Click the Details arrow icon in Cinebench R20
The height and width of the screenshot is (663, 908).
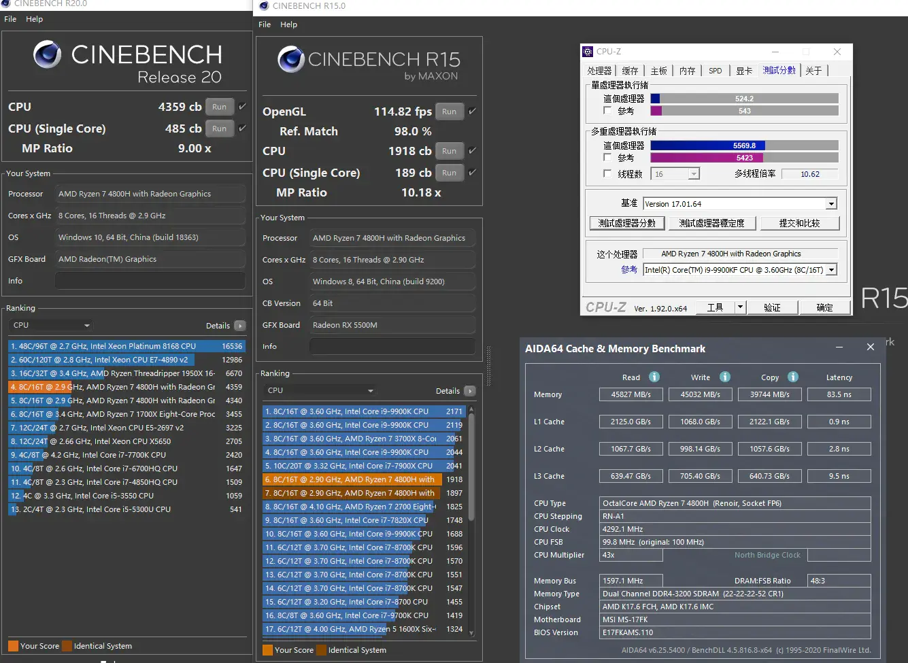(240, 326)
